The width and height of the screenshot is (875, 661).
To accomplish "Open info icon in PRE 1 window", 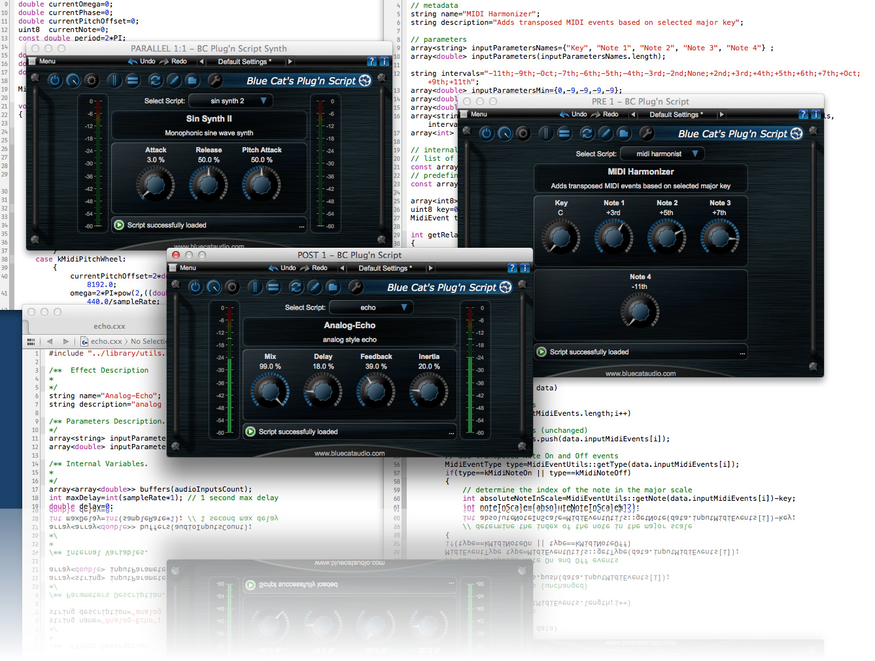I will pos(815,114).
